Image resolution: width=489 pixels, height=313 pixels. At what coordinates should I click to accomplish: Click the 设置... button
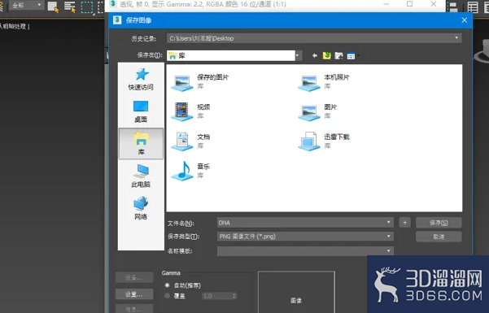coord(134,294)
